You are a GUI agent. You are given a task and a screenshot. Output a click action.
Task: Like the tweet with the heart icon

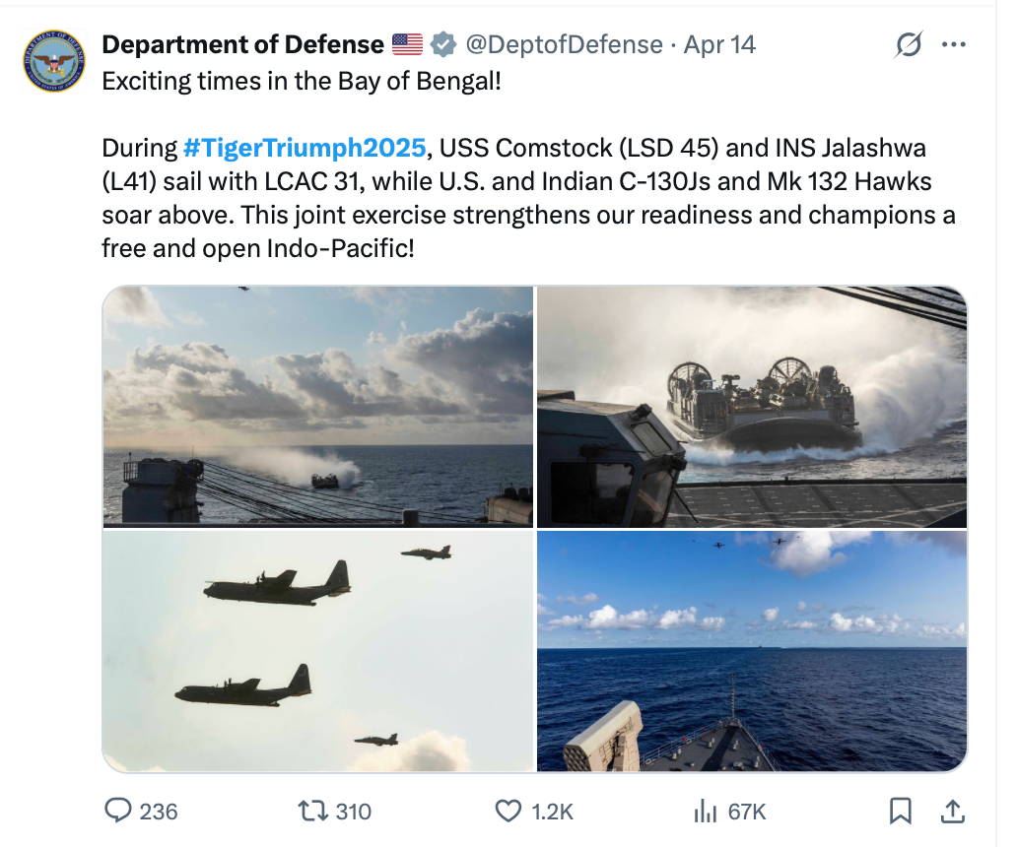pyautogui.click(x=508, y=811)
